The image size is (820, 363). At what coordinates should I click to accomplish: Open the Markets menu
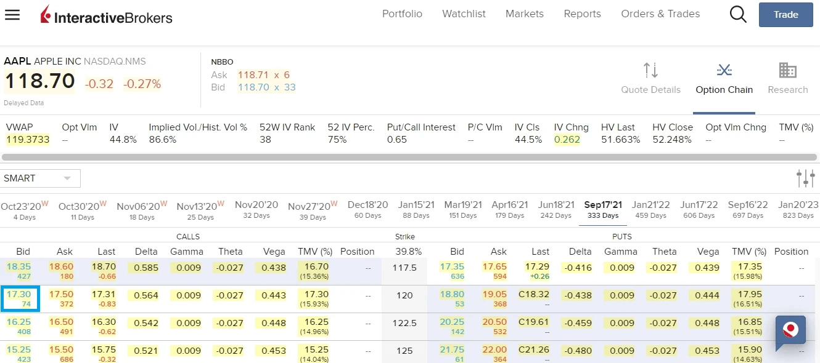(525, 14)
